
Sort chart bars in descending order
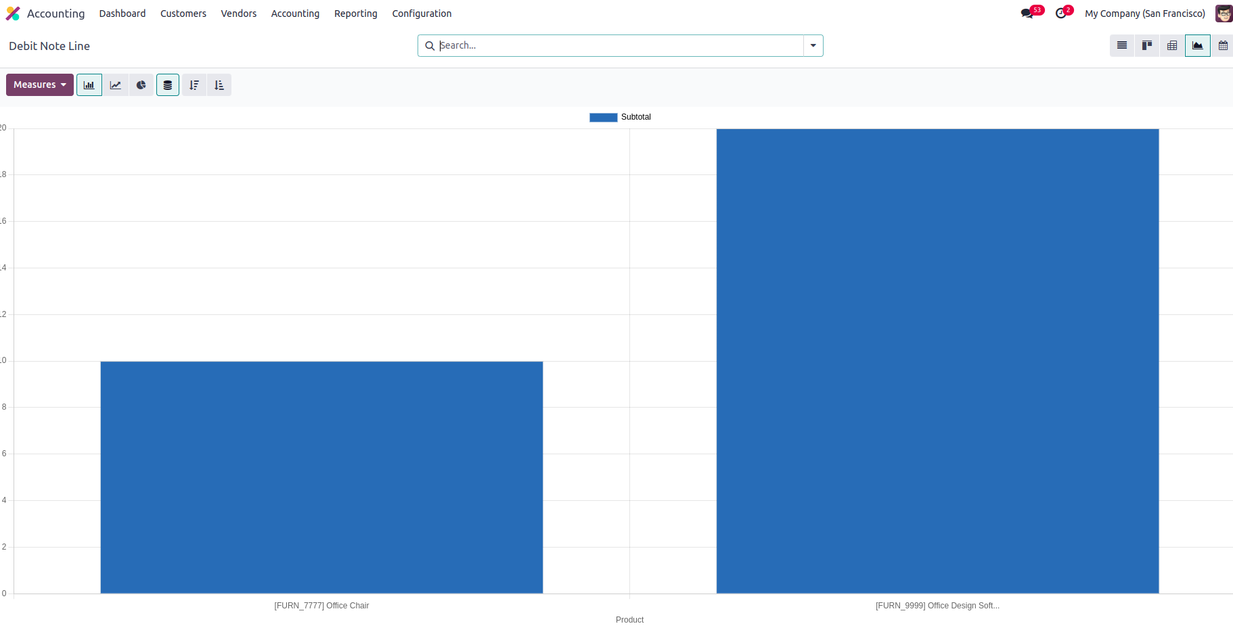pos(194,85)
